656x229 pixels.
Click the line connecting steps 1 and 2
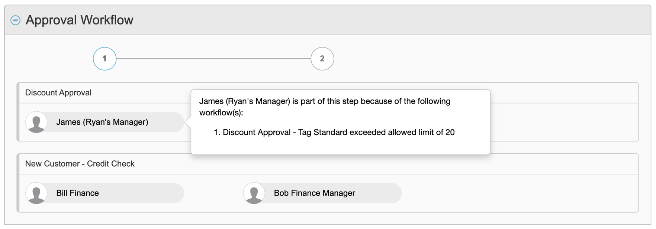tap(213, 59)
